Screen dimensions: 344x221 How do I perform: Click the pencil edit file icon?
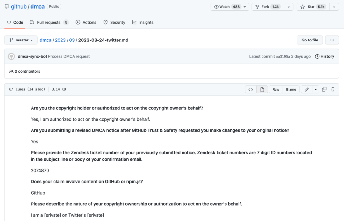click(306, 90)
